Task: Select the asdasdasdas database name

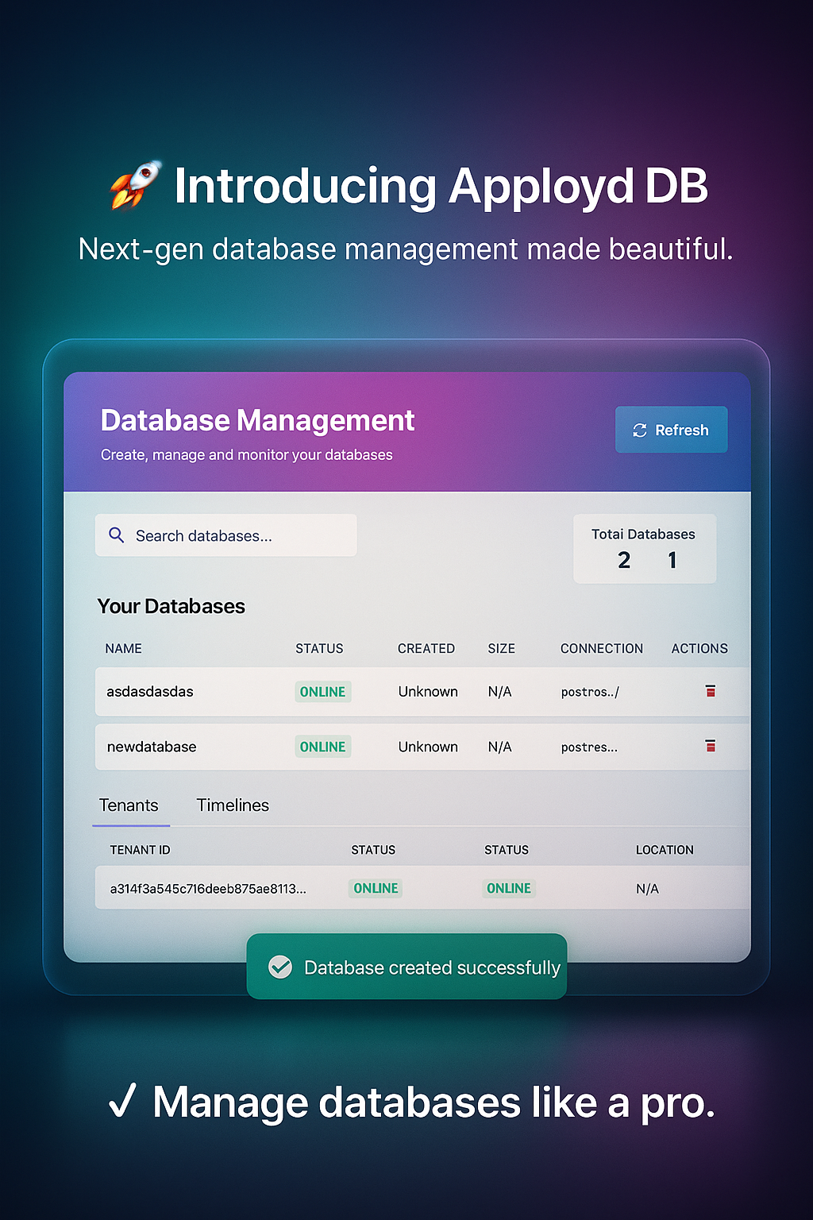Action: 150,692
